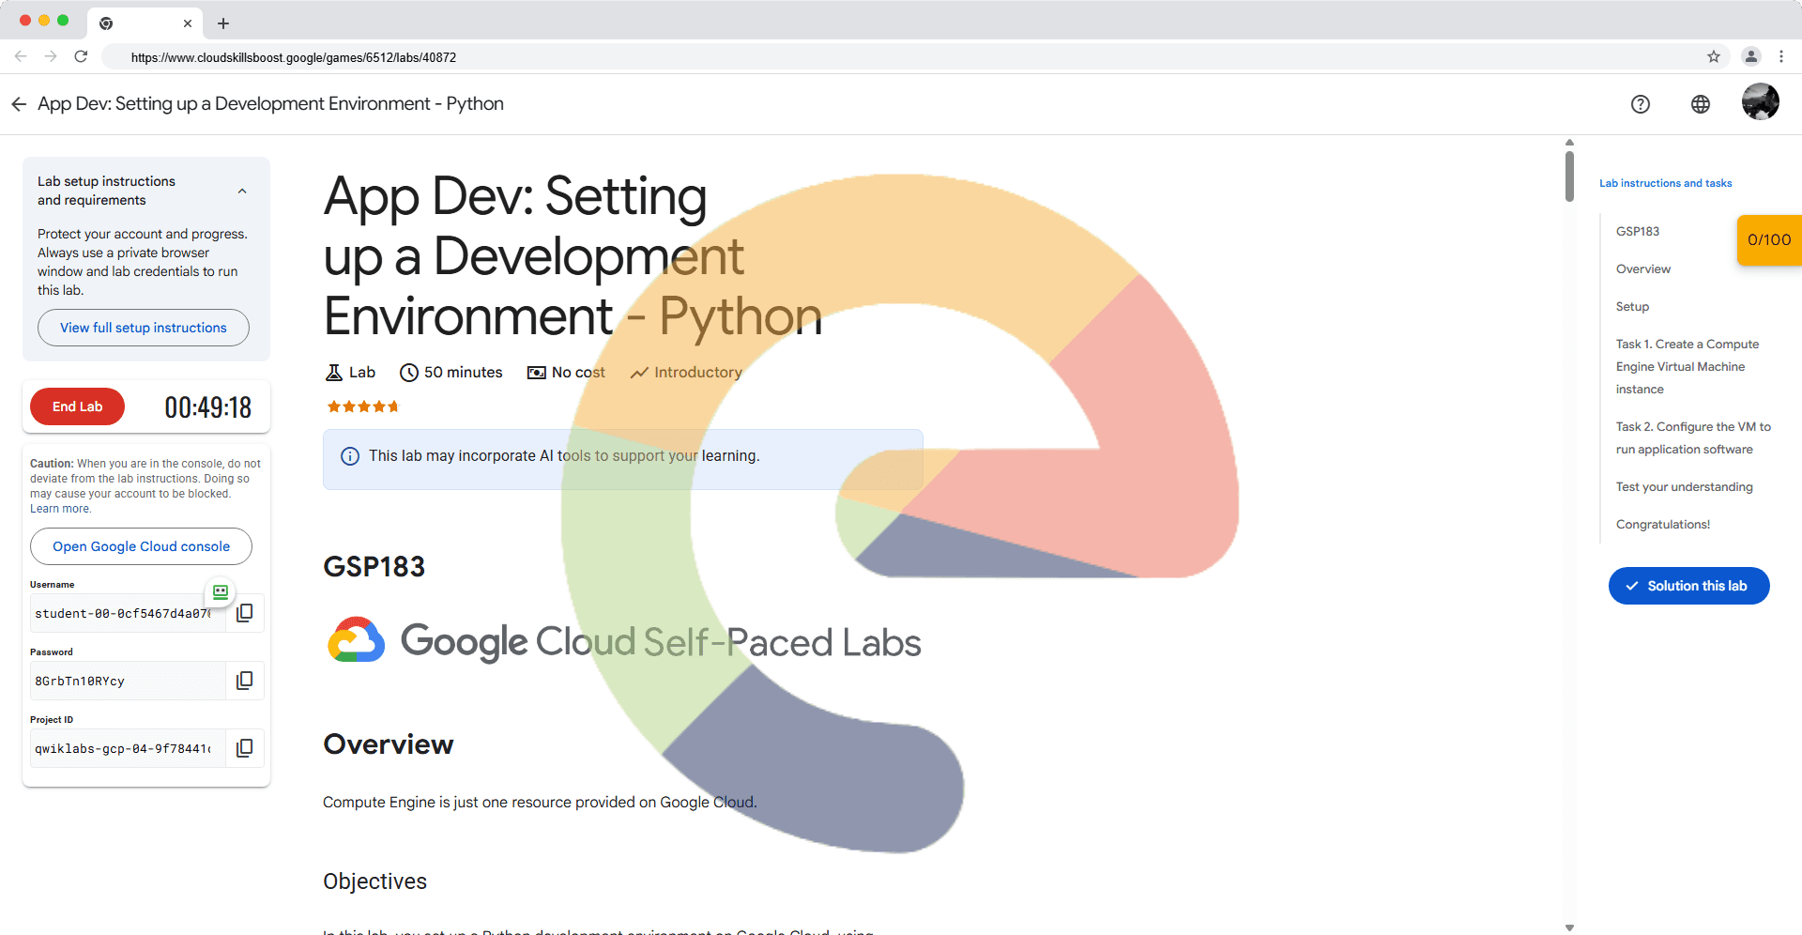The width and height of the screenshot is (1802, 935).
Task: Click the lab five-star rating
Action: (362, 406)
